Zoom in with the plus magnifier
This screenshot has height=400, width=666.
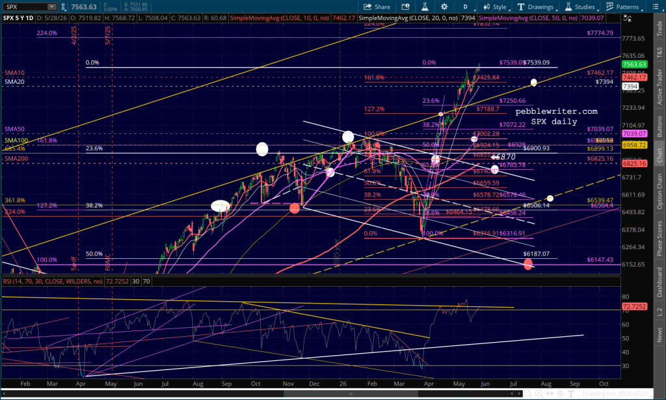pos(539,393)
